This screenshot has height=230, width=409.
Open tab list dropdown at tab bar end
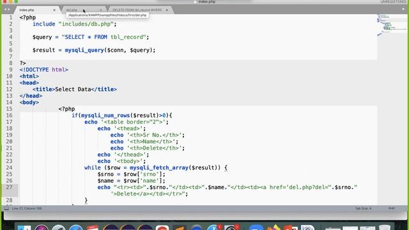pos(404,10)
